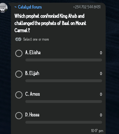119x134 pixels.
Task: Click the double checkmark multi-select icon
Action: click(18, 39)
